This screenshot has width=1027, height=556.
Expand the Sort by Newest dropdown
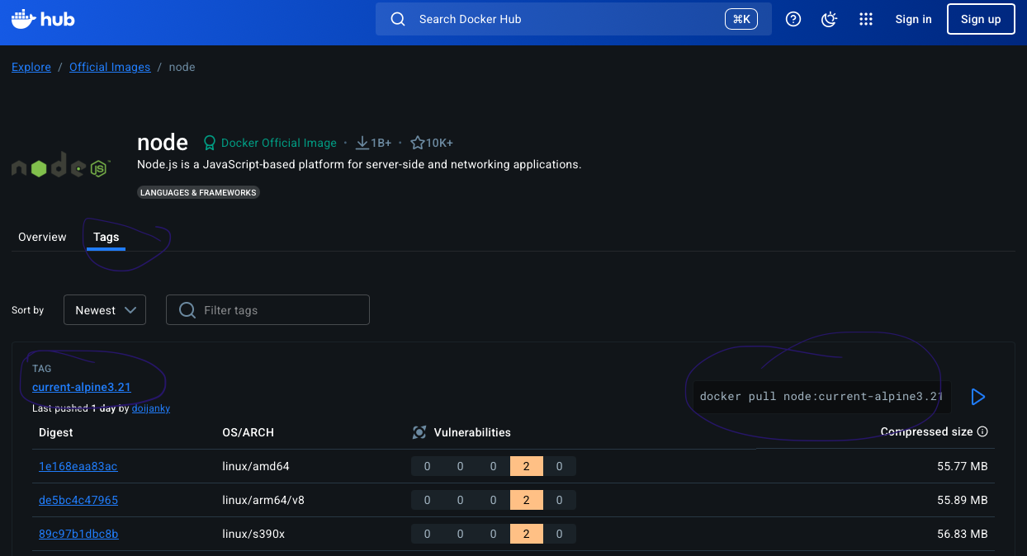click(x=105, y=310)
